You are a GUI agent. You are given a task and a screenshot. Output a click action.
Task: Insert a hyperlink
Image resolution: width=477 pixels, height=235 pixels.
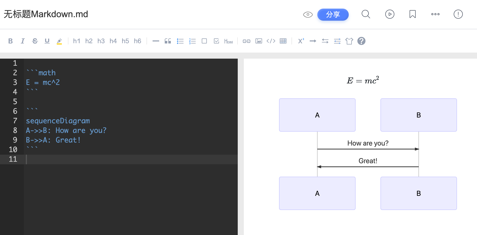(246, 41)
